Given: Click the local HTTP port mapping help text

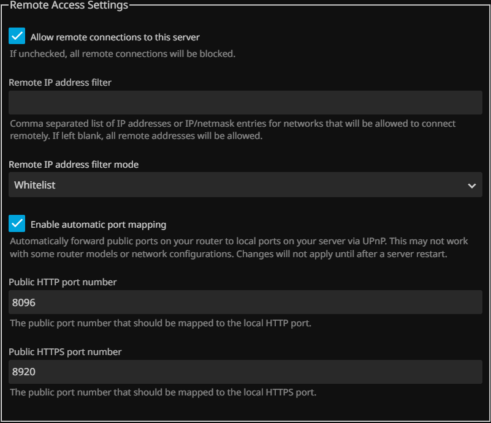Looking at the screenshot, I should [161, 323].
